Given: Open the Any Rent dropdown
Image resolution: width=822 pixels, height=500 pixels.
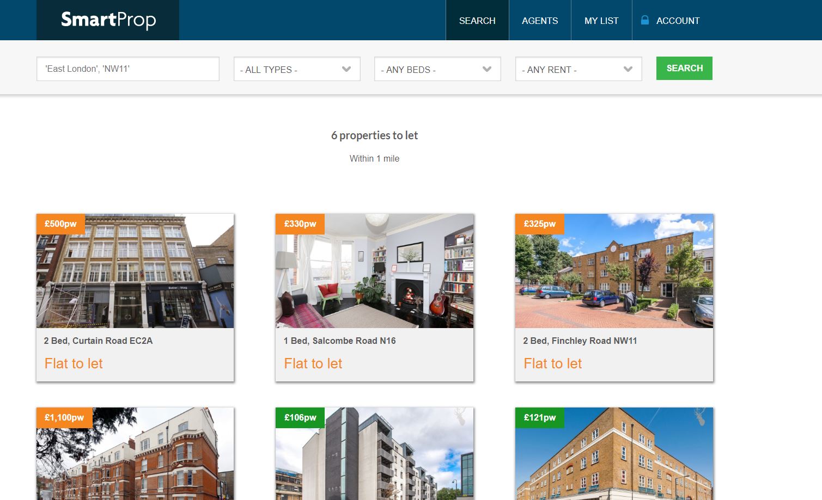Looking at the screenshot, I should point(579,69).
